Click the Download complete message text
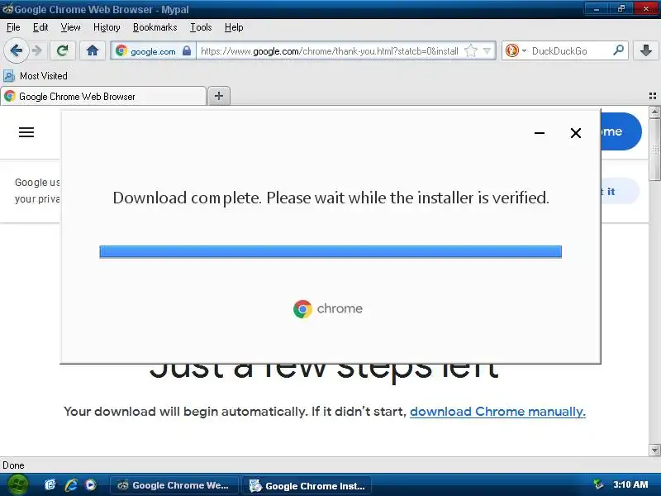Screen dimensions: 661x496 pyautogui.click(x=331, y=198)
